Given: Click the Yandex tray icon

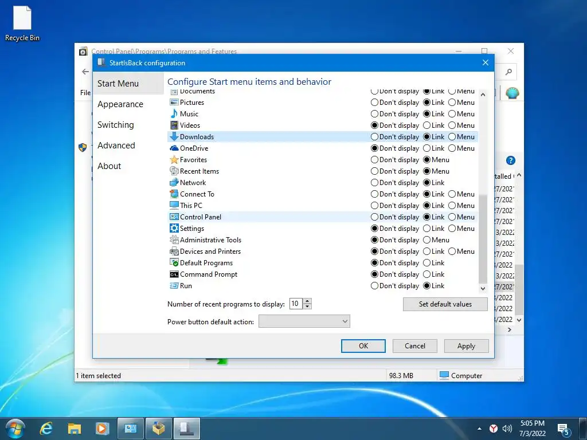Looking at the screenshot, I should click(x=494, y=429).
